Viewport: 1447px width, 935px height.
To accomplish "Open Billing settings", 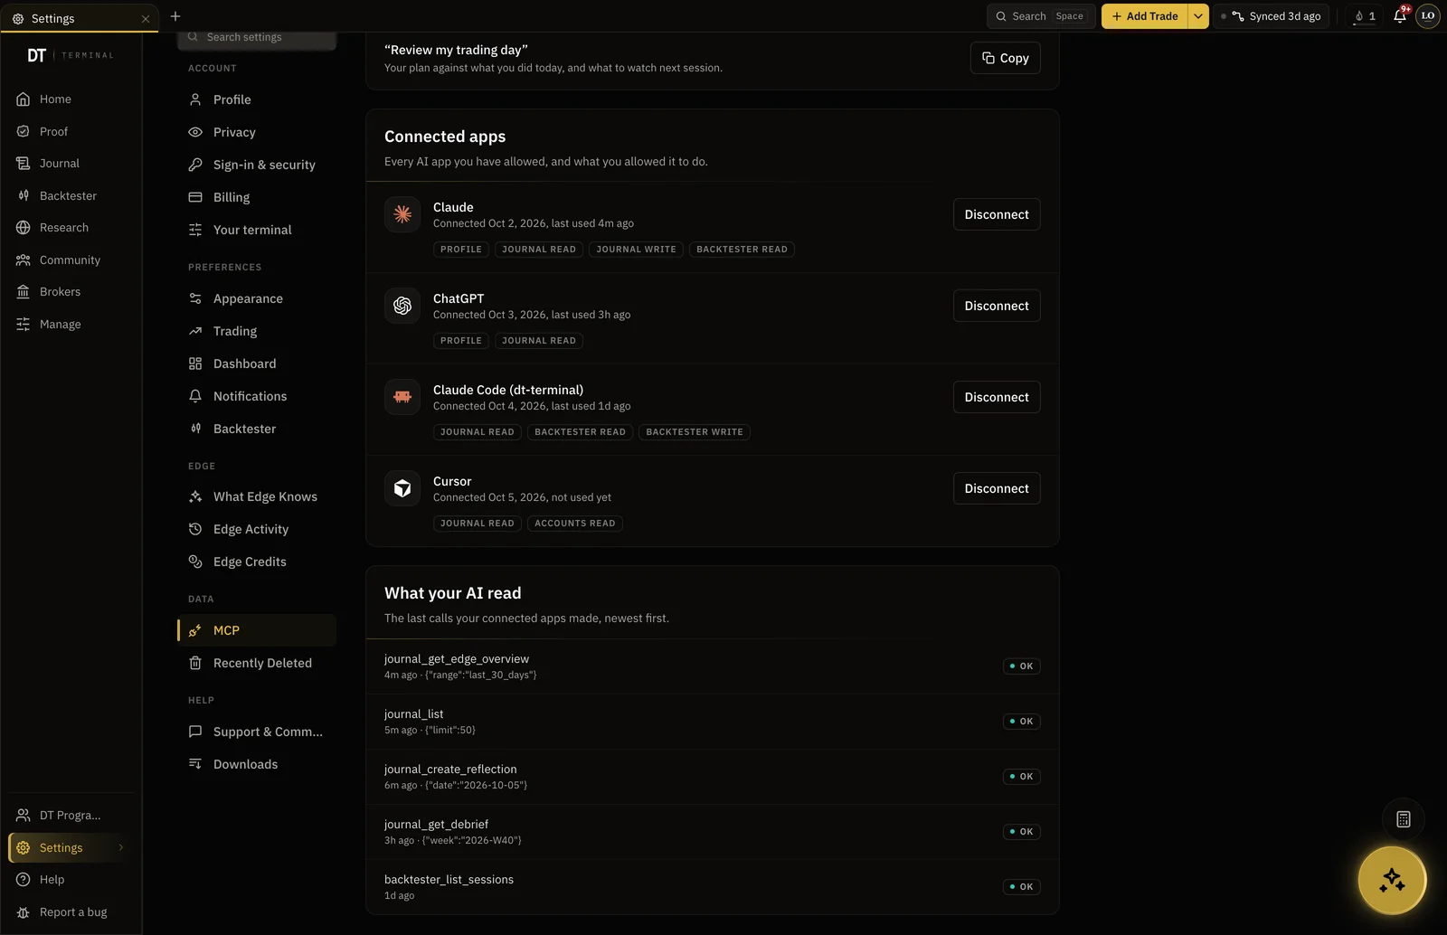I will tap(257, 197).
